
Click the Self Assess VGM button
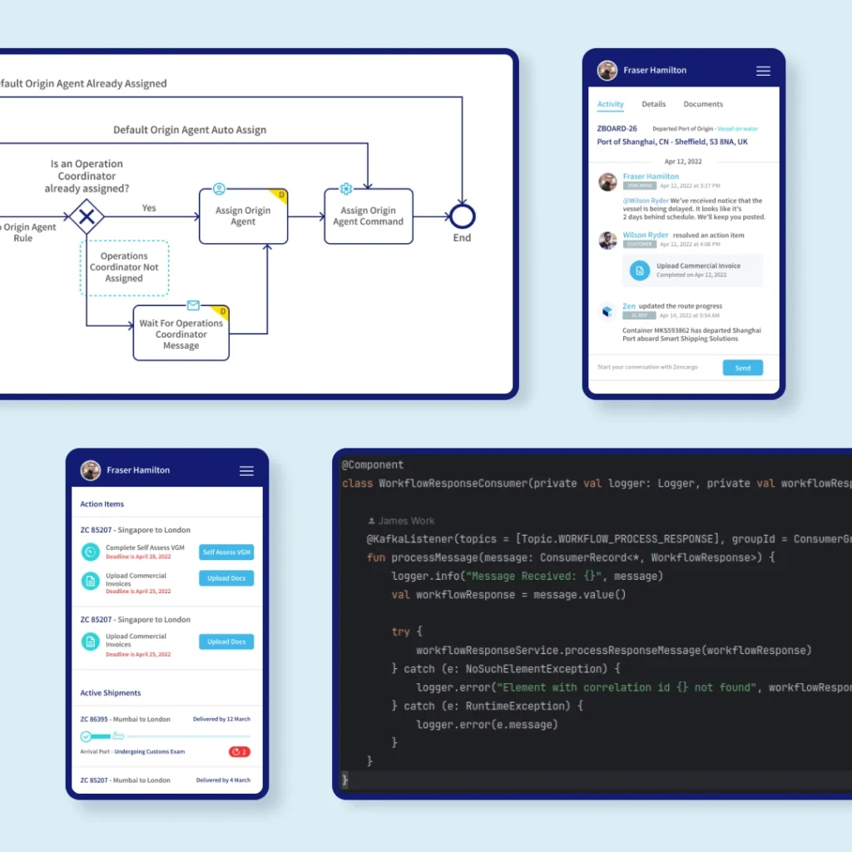point(226,552)
